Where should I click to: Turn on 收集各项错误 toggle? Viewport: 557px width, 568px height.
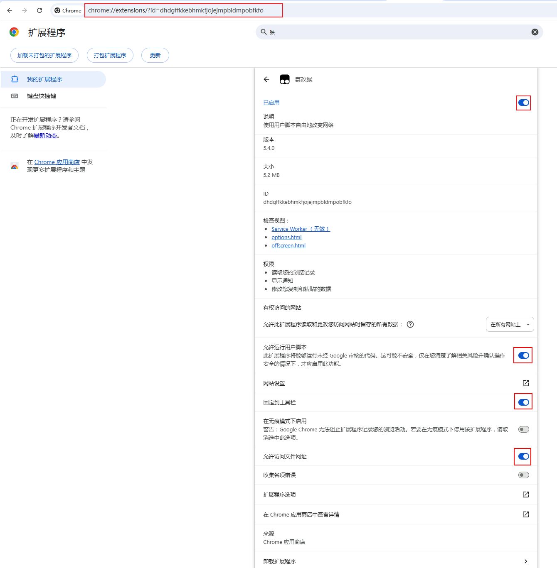523,475
